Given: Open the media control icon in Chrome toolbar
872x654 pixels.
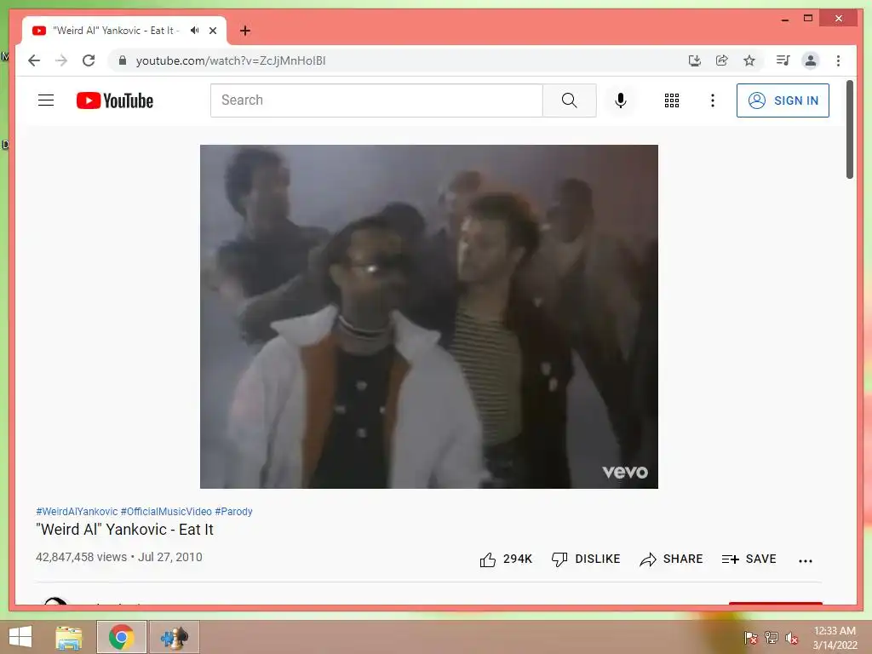Looking at the screenshot, I should tap(783, 60).
